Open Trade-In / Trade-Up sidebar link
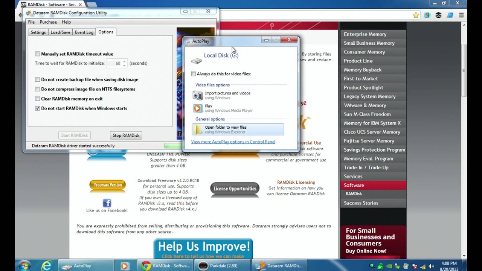 [373, 167]
